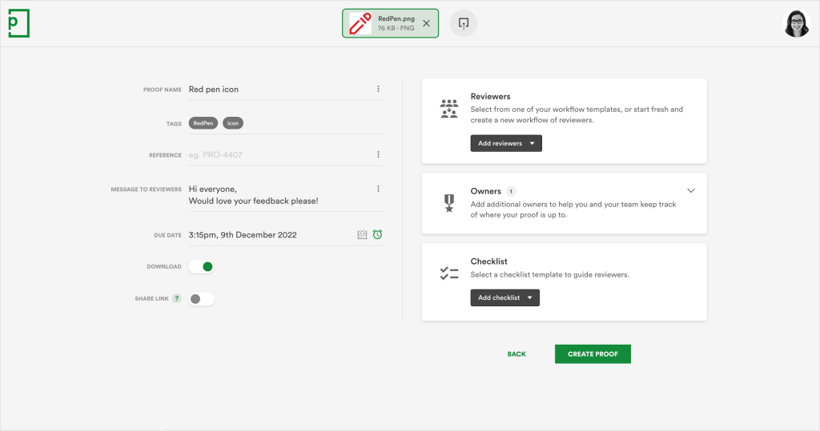Open the message to reviewers options menu
This screenshot has width=820, height=431.
click(378, 189)
